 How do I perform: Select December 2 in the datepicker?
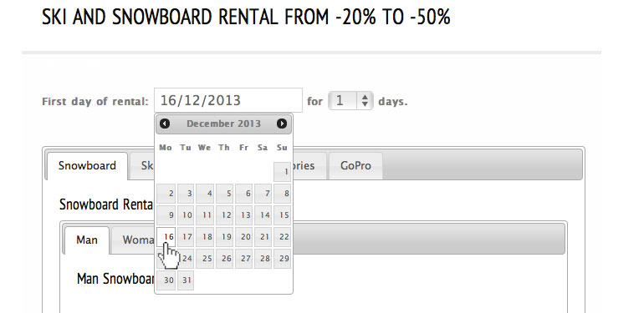click(166, 194)
